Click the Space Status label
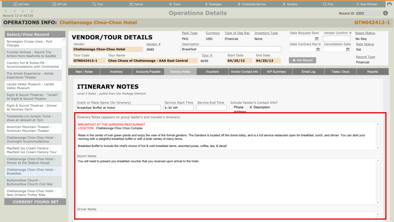Screen dimensions: 394x222 [x=365, y=33]
